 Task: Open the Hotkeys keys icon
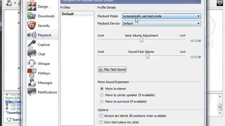coord(32,73)
